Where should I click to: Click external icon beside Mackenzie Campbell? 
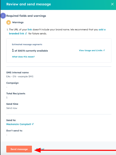pos(33,124)
